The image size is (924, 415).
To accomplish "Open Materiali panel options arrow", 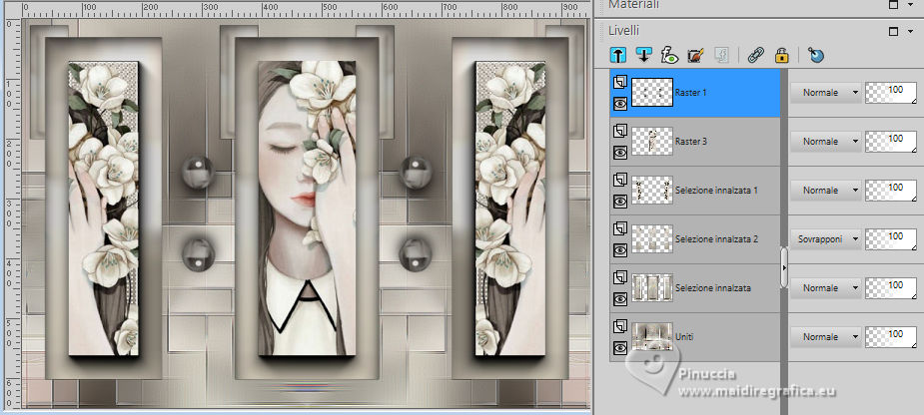I will point(911,5).
